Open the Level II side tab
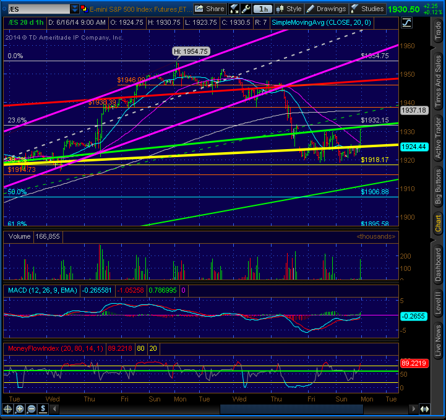Viewport: 446px width, 420px height. 438,304
